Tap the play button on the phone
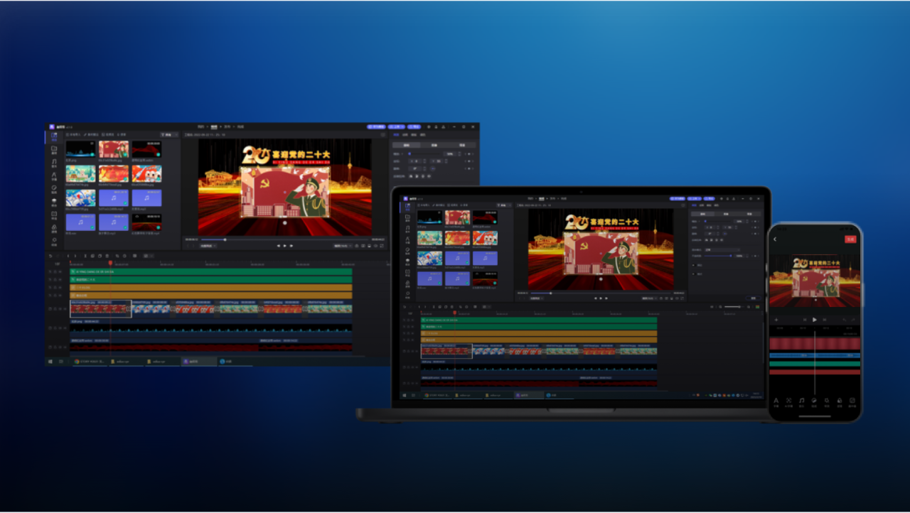The height and width of the screenshot is (513, 910). tap(815, 320)
